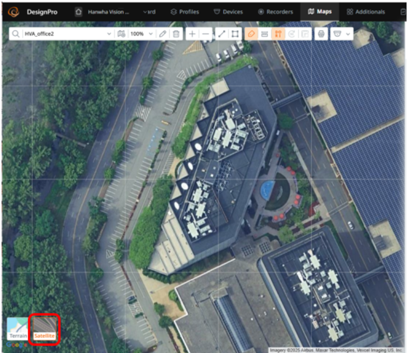Click the minus zoom out icon
The image size is (409, 353).
point(206,34)
